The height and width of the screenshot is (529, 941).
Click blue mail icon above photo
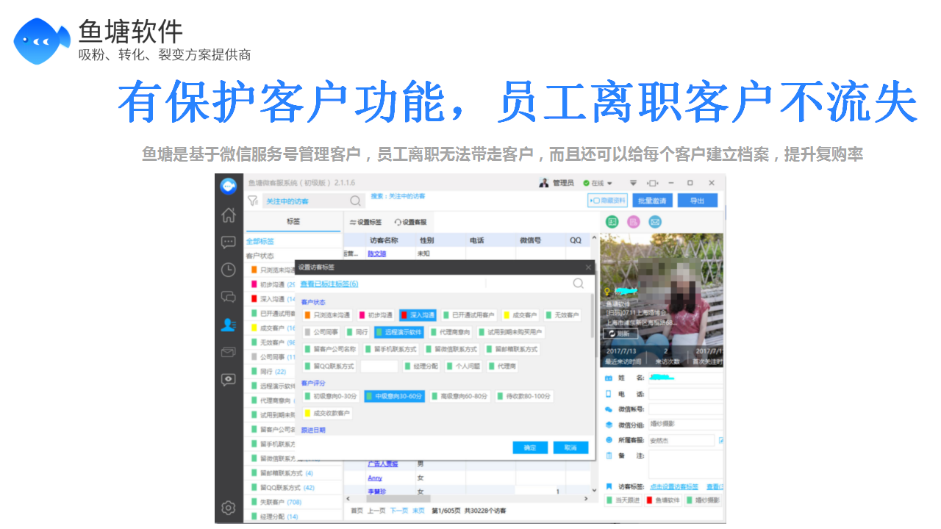click(655, 222)
